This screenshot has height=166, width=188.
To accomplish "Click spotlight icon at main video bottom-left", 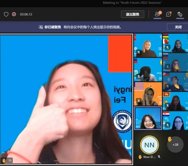I will click(10, 160).
